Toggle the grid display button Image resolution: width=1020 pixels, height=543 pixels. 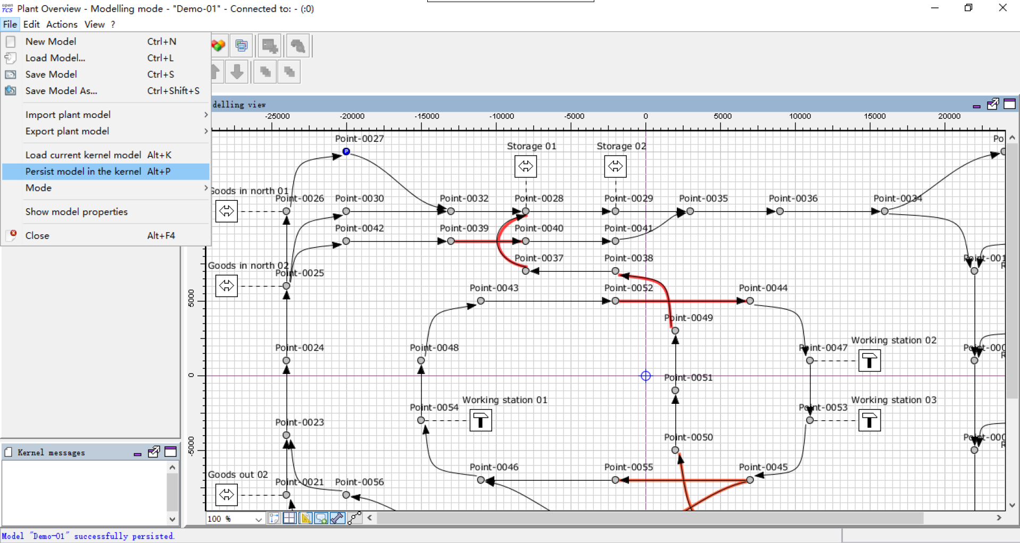click(290, 518)
